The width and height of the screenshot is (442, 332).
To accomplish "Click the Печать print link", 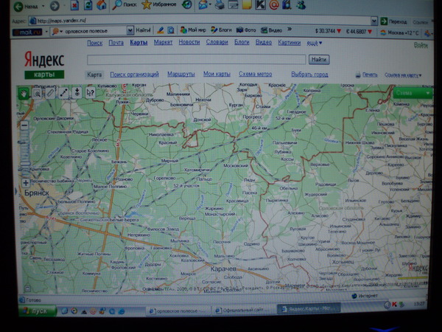I will (x=369, y=75).
